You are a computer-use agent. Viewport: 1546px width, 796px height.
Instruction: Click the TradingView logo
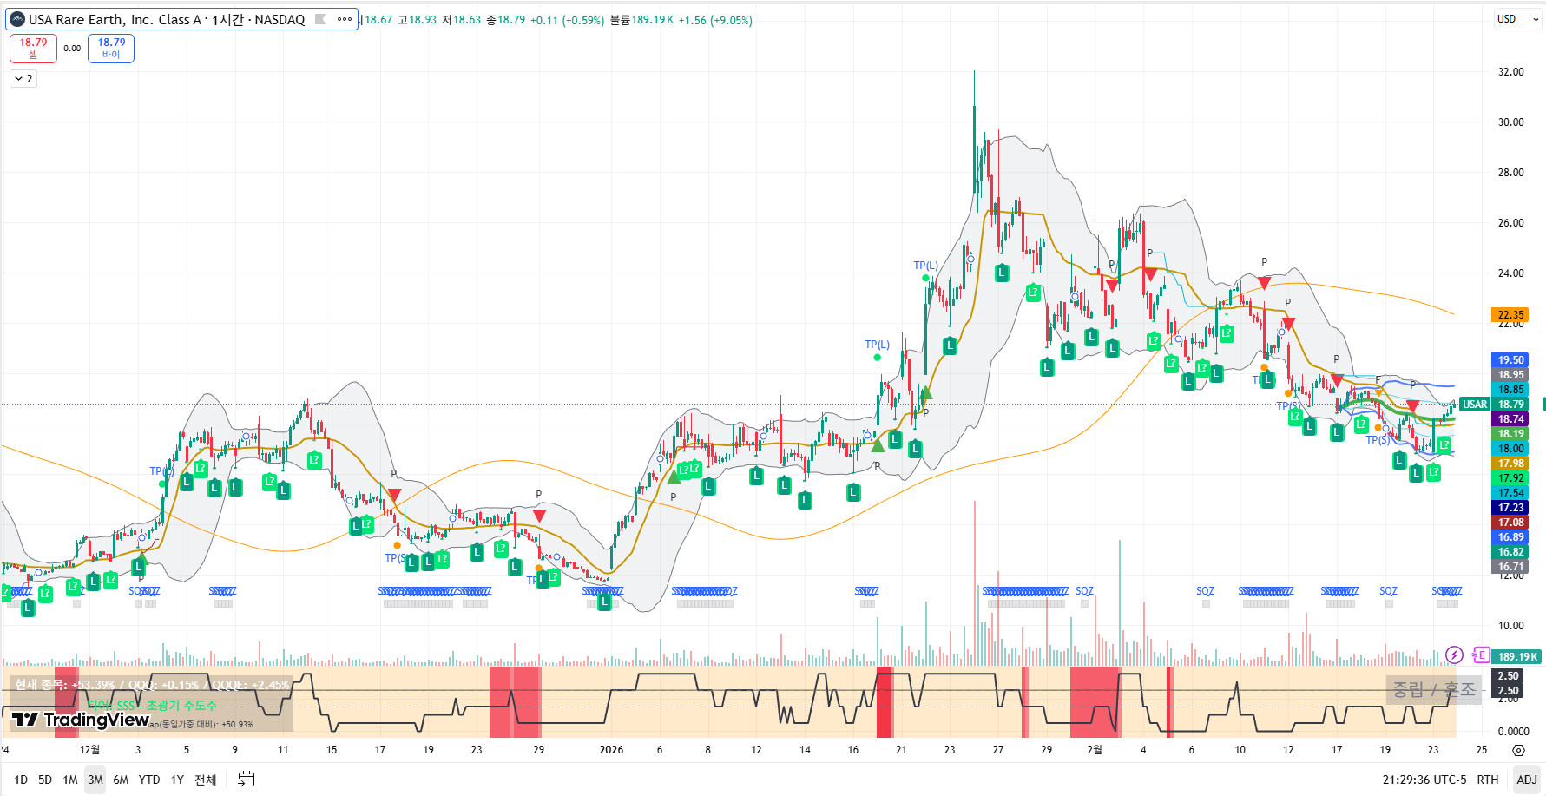pyautogui.click(x=81, y=720)
